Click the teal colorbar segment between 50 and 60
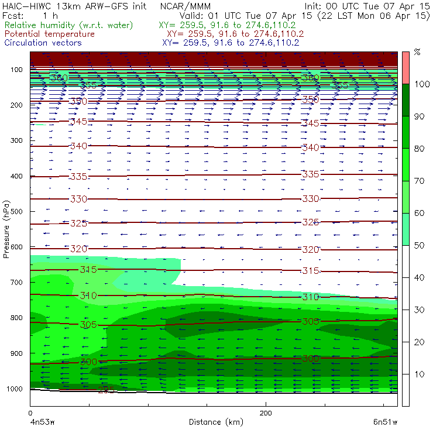The height and width of the screenshot is (433, 433). click(405, 229)
